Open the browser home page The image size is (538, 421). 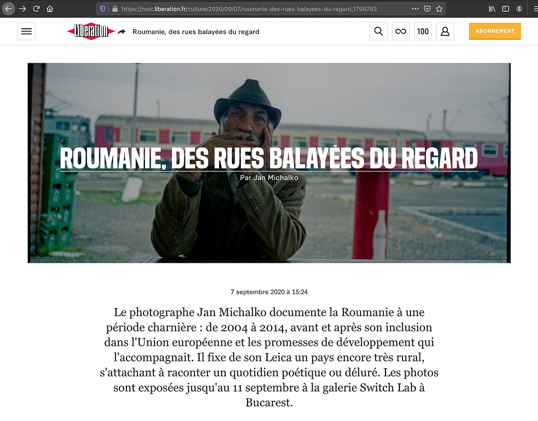(x=50, y=9)
